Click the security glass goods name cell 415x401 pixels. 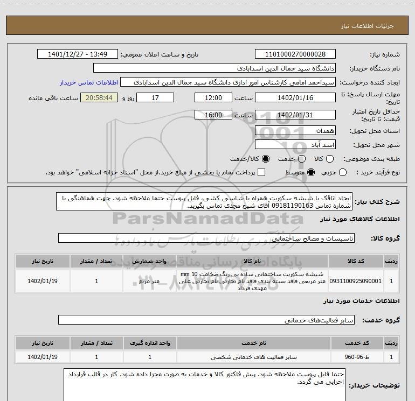(252, 281)
